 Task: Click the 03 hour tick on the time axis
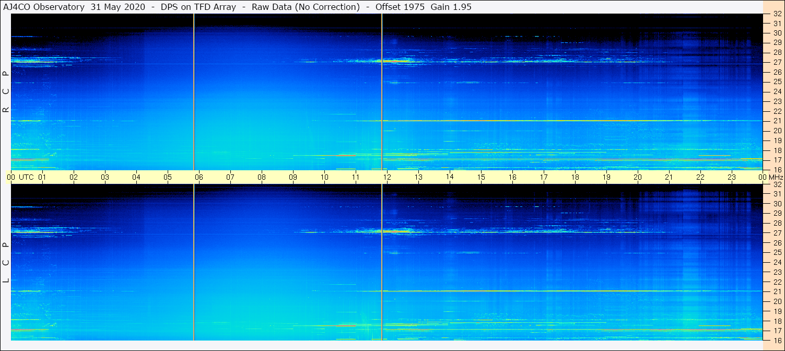105,178
